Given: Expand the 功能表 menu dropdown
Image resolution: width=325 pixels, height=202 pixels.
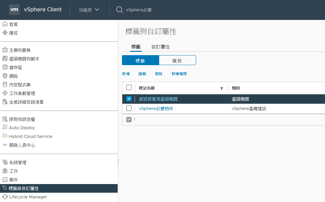Looking at the screenshot, I should 89,10.
